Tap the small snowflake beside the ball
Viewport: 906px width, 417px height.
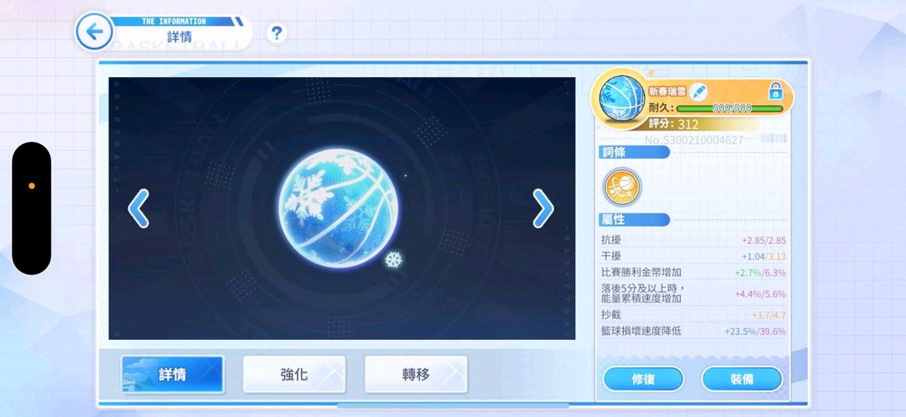393,260
